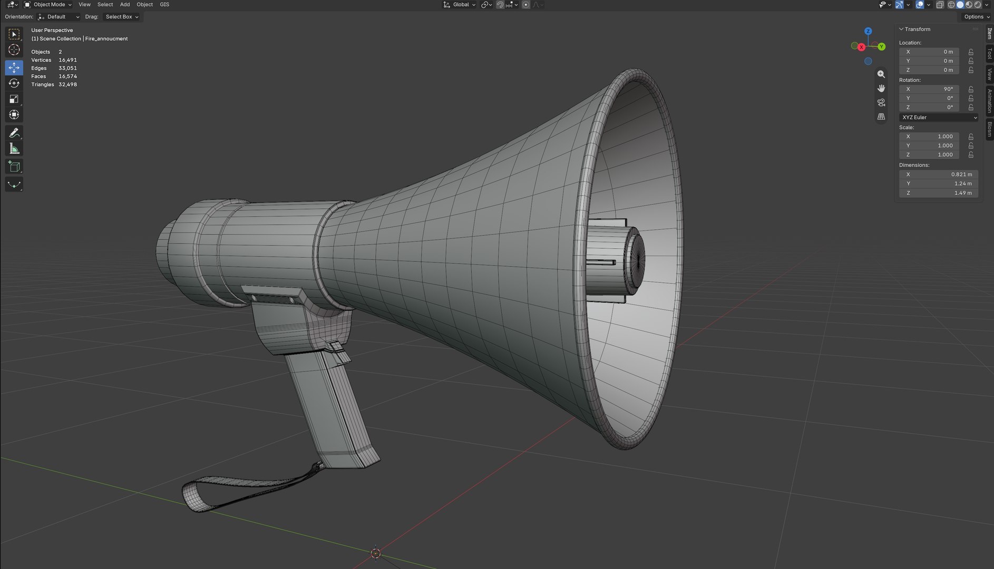
Task: Select the Select Box tool
Action: tap(14, 34)
